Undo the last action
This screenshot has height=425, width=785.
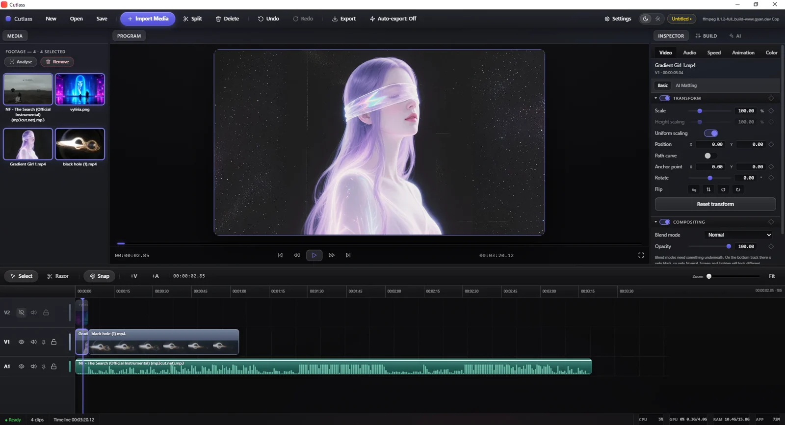268,19
